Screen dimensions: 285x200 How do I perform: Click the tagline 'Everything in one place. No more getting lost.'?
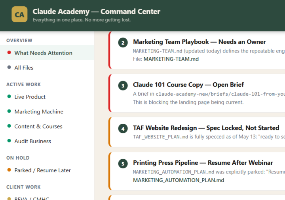tap(82, 20)
